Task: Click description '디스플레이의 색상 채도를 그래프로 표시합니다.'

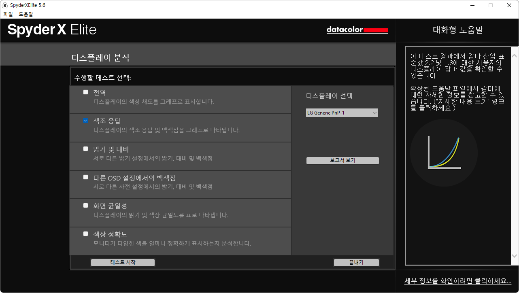Action: tap(154, 102)
